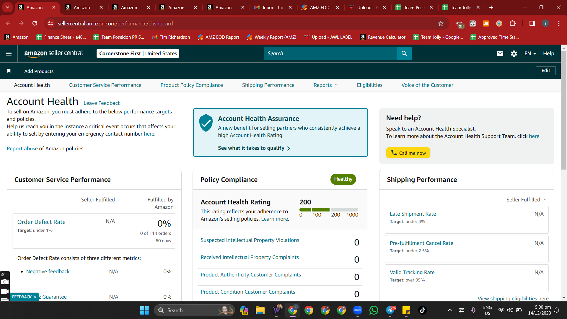This screenshot has height=319, width=567.
Task: Open Order Defect Rate link
Action: pos(41,222)
